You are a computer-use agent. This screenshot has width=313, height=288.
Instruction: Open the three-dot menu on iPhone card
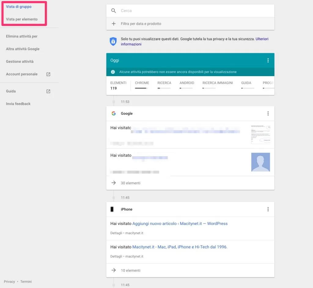click(x=268, y=209)
